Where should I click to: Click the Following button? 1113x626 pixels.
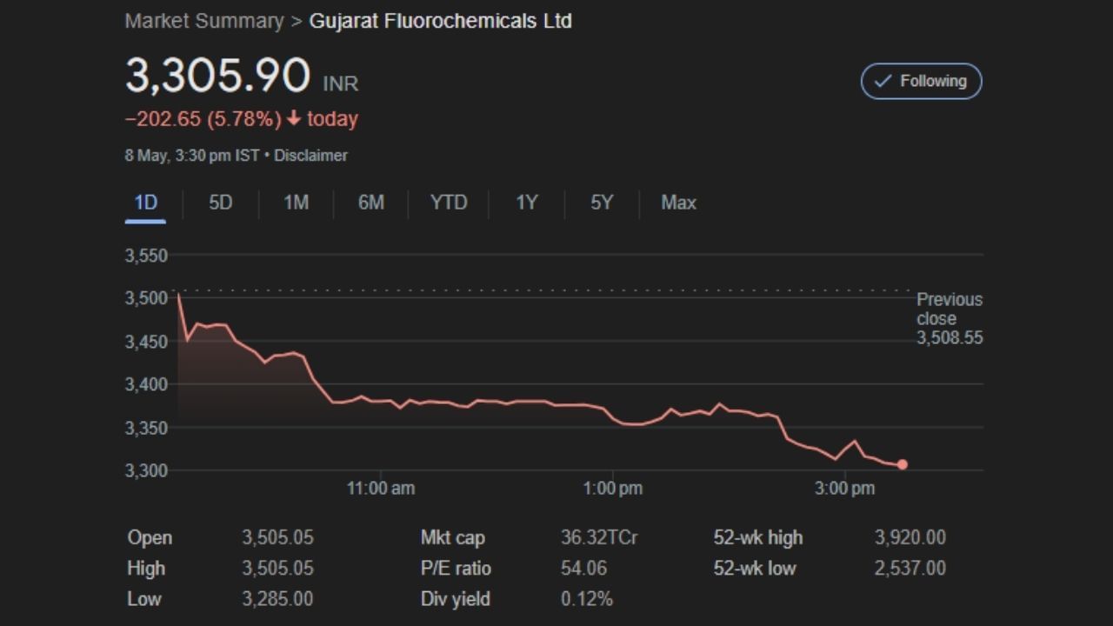pos(921,81)
